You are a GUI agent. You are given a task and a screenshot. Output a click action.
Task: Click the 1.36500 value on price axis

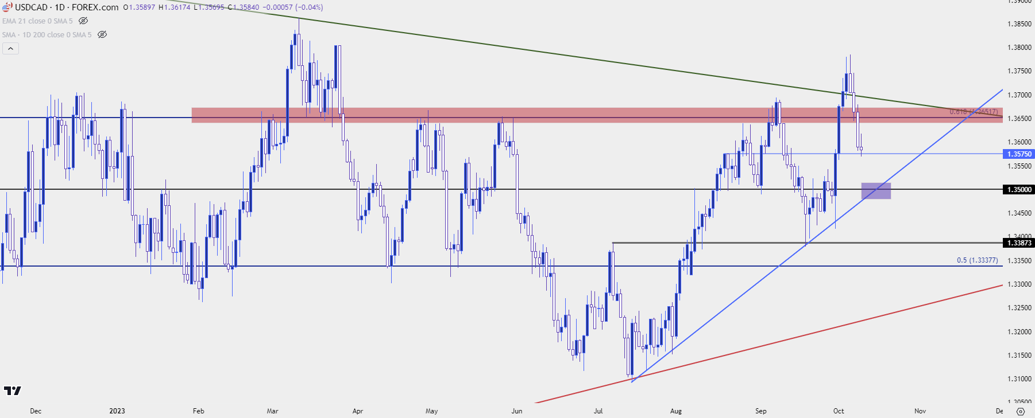click(1019, 119)
